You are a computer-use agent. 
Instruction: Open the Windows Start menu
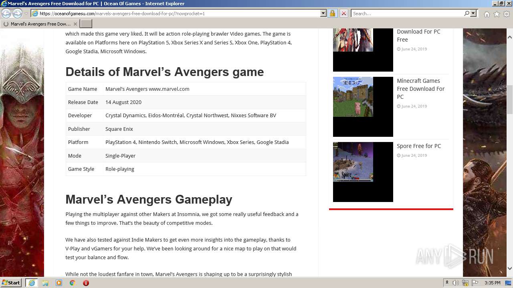coord(11,282)
